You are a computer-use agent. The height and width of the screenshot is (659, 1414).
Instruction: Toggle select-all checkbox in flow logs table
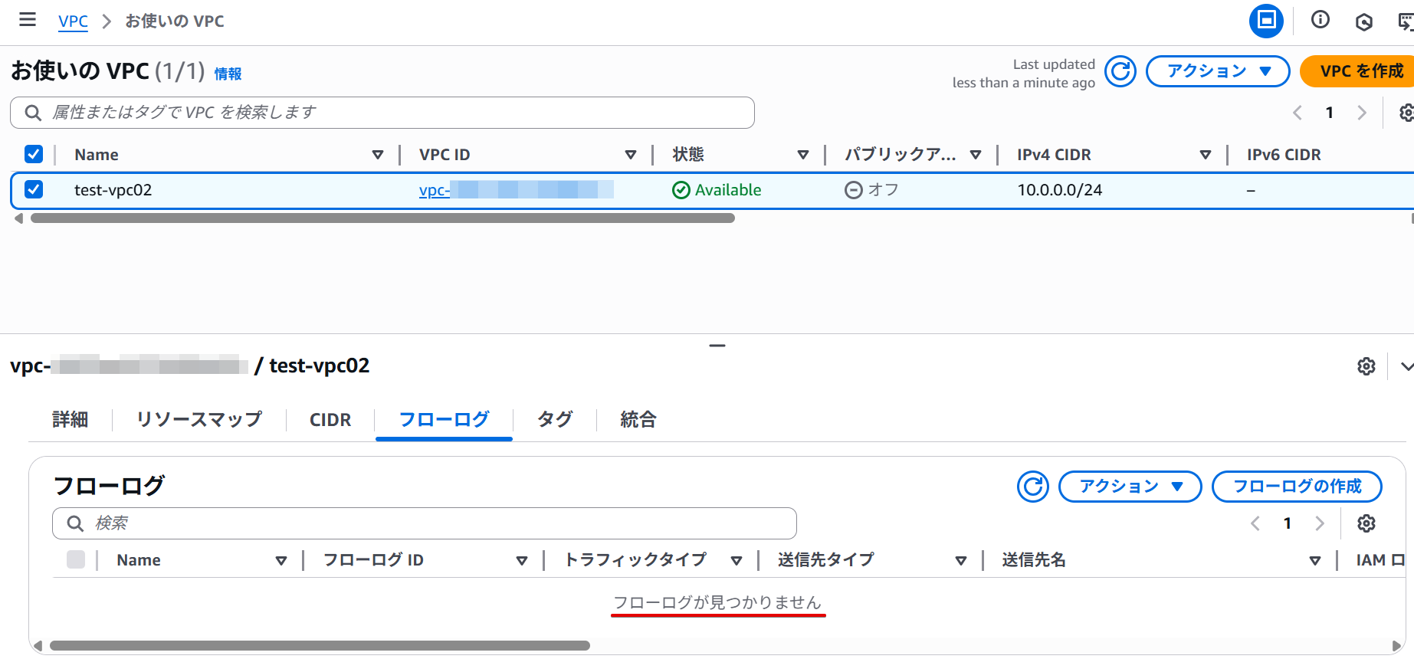[x=76, y=559]
